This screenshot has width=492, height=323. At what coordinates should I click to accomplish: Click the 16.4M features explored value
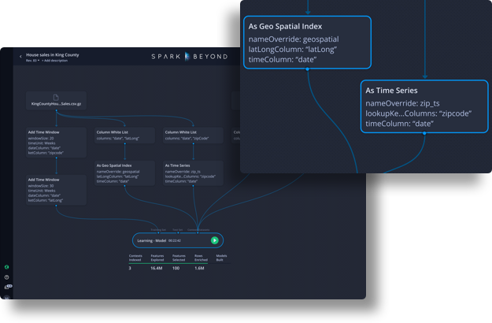tap(157, 269)
